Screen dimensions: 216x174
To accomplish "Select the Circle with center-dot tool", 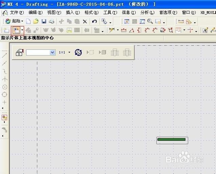I will coord(5,87).
